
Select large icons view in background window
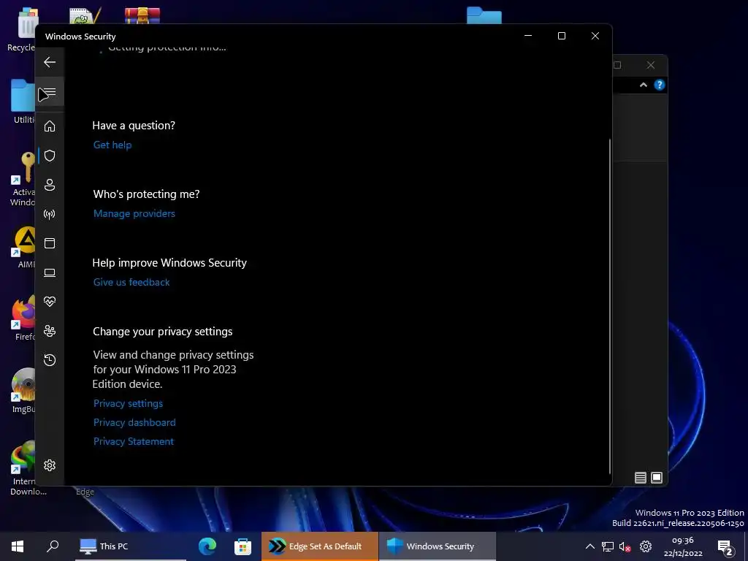click(x=657, y=478)
